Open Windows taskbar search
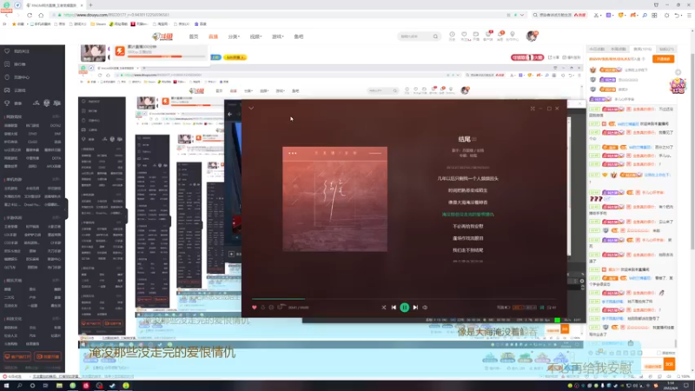 (x=19, y=386)
